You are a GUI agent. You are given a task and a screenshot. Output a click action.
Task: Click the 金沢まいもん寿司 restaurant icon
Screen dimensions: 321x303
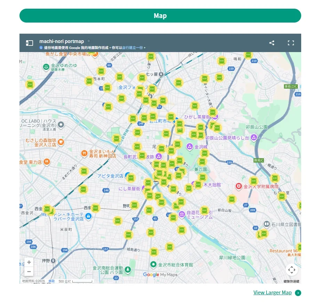click(84, 153)
